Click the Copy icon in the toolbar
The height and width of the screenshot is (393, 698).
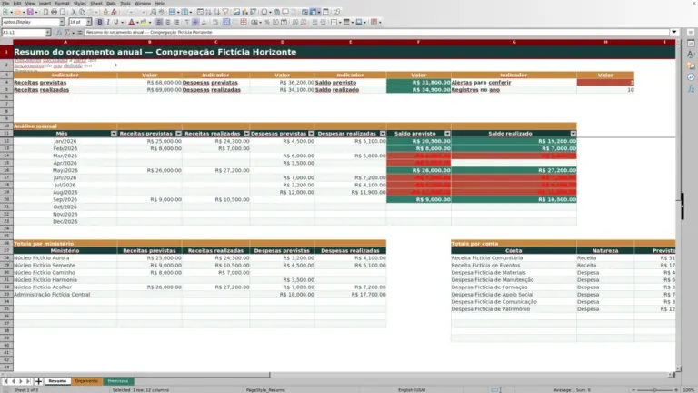click(x=82, y=12)
